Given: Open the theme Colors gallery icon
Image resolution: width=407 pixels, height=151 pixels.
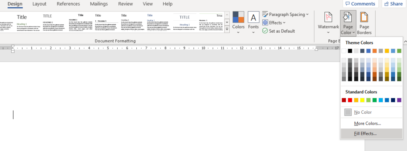Looking at the screenshot, I should [238, 17].
